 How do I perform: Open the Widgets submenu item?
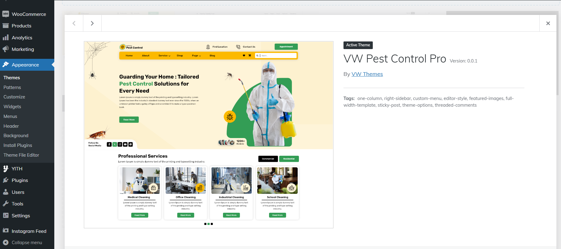(12, 107)
